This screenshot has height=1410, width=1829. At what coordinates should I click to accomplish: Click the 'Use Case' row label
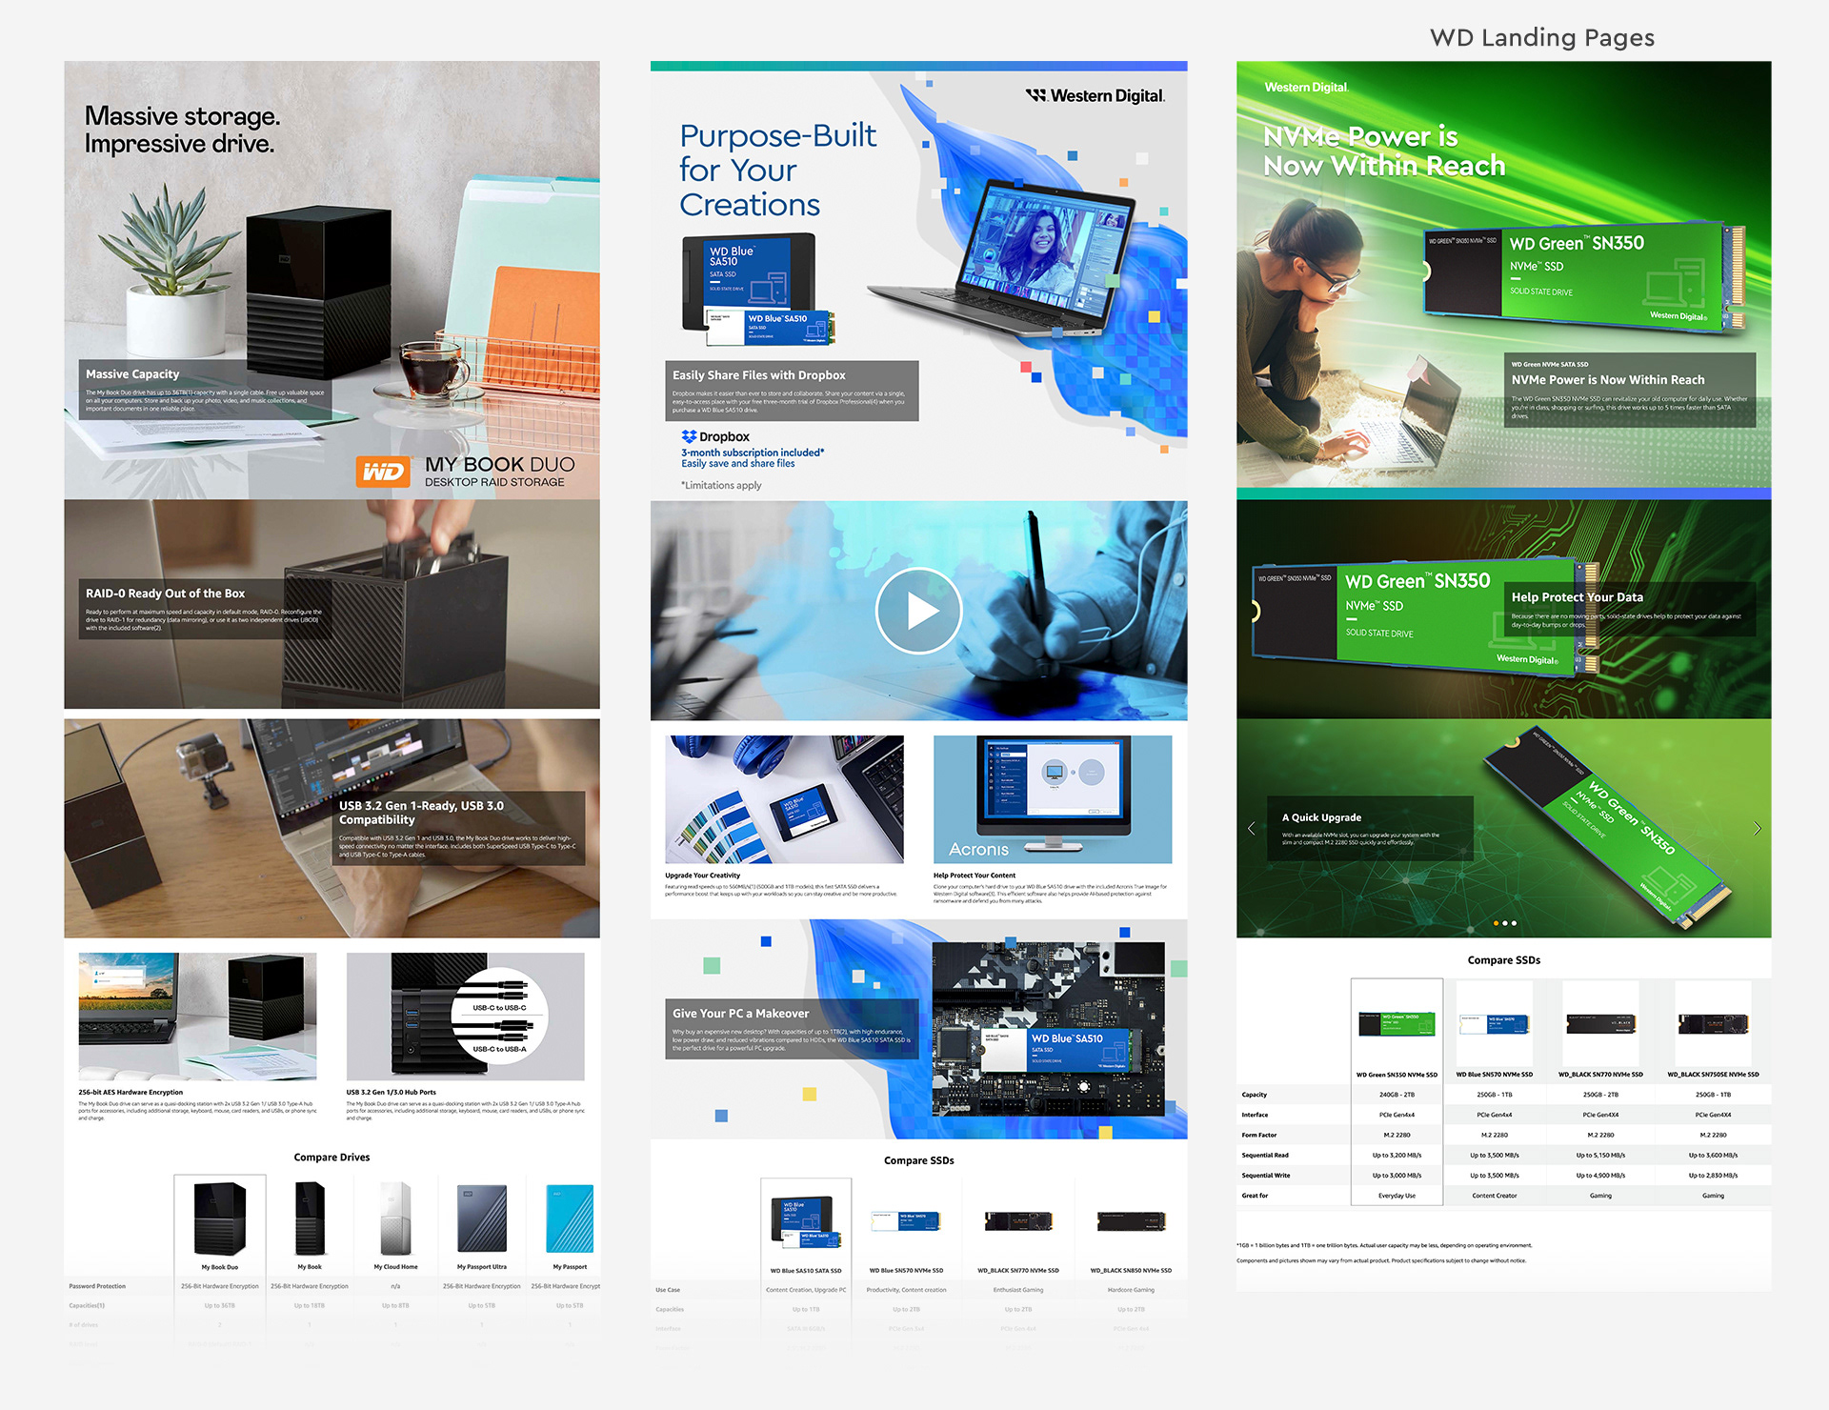(x=668, y=1290)
